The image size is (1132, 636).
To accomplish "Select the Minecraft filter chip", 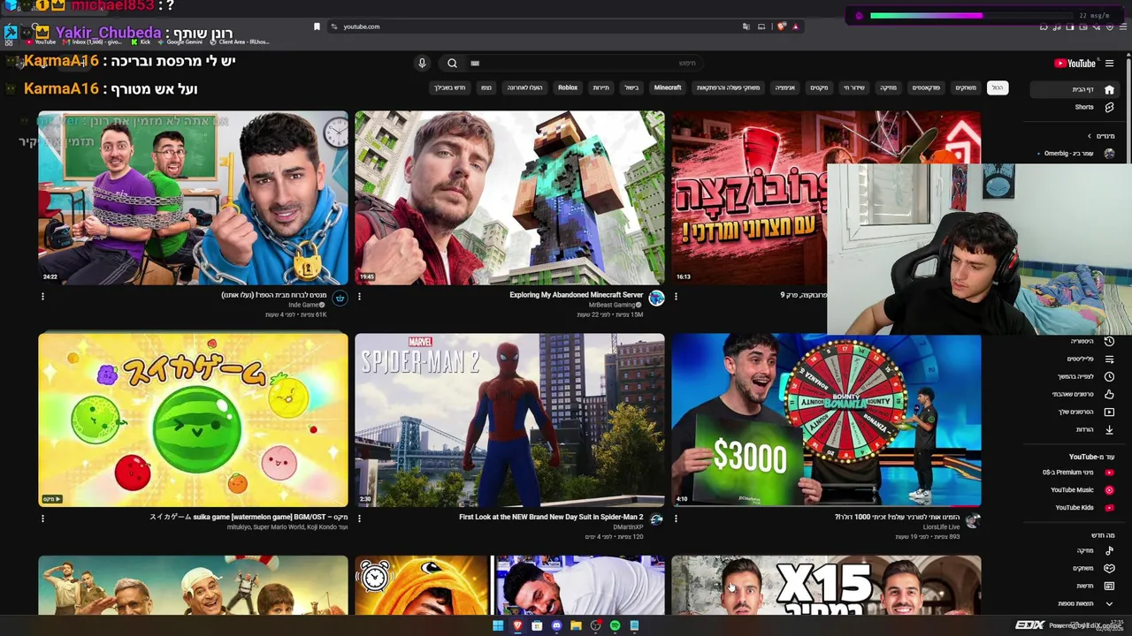I will (668, 87).
